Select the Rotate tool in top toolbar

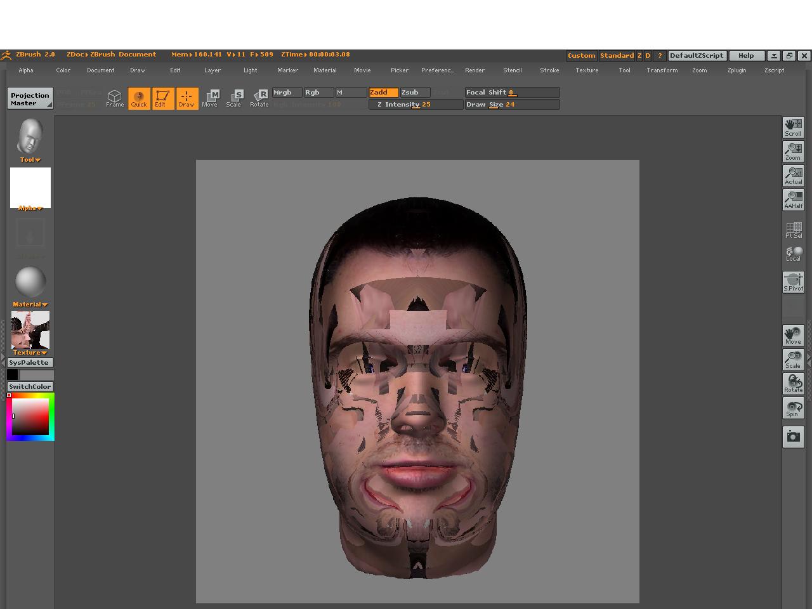coord(259,98)
